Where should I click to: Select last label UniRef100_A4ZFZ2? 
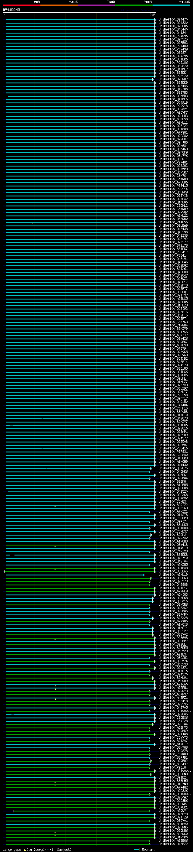[x=173, y=844]
